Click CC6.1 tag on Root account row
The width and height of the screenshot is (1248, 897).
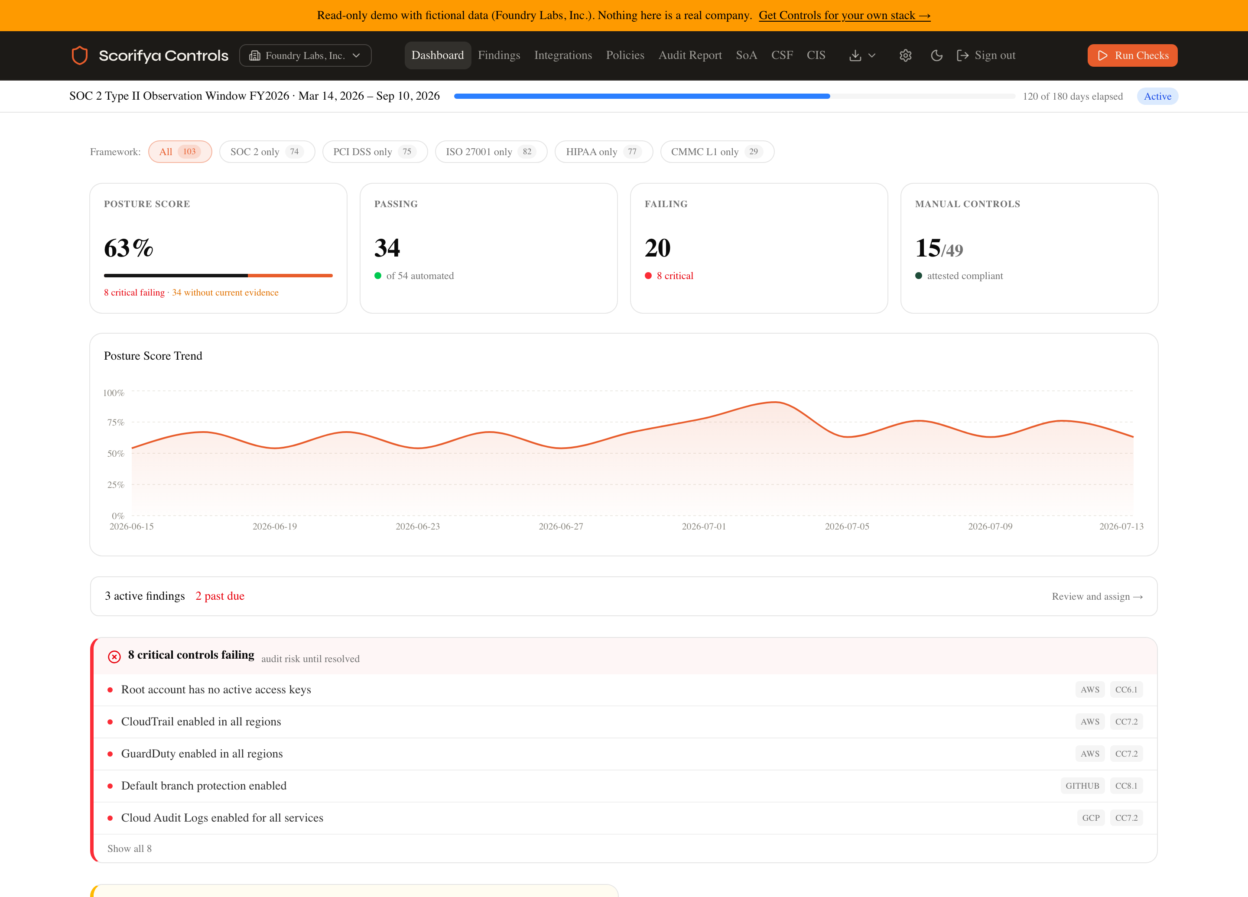click(x=1126, y=689)
